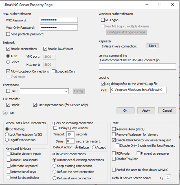Check Remove Aero (Vista)
Screen dimensions: 180x185
click(114, 129)
